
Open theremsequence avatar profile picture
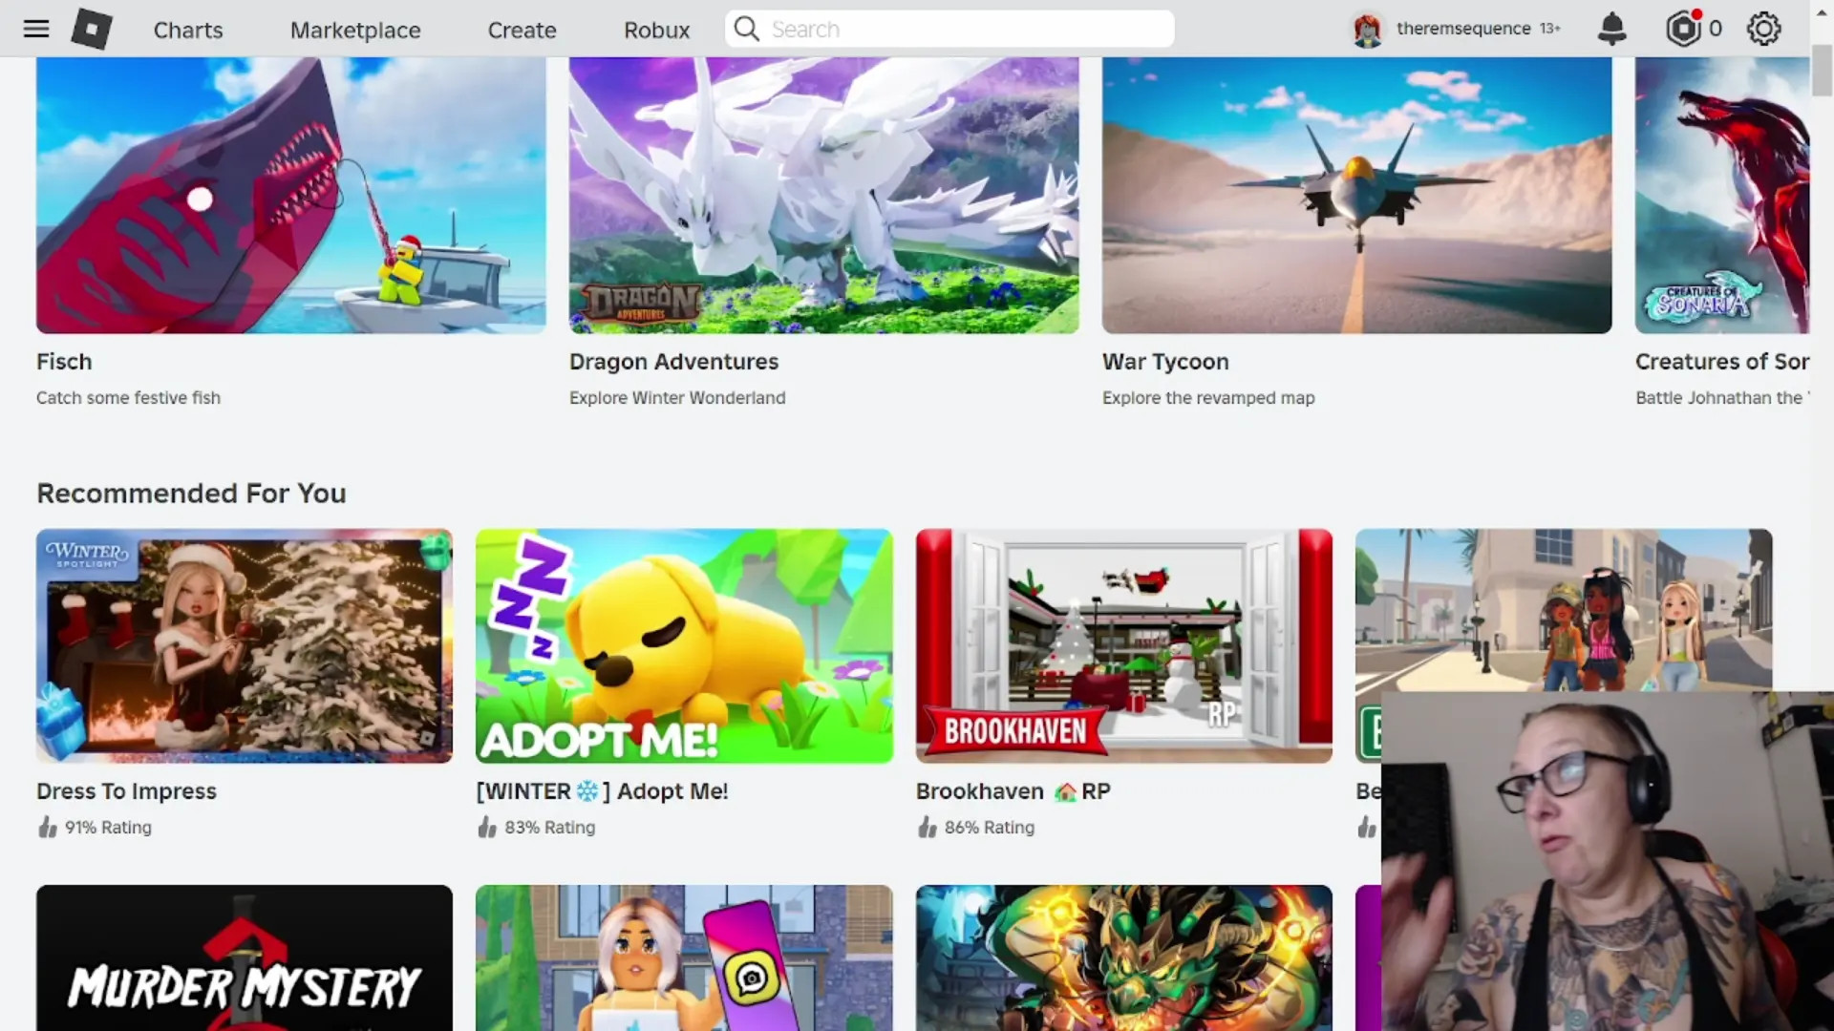pyautogui.click(x=1368, y=30)
